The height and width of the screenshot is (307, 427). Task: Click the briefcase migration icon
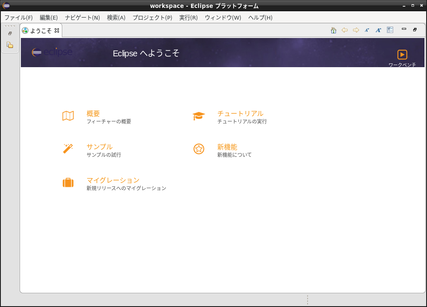click(x=68, y=182)
